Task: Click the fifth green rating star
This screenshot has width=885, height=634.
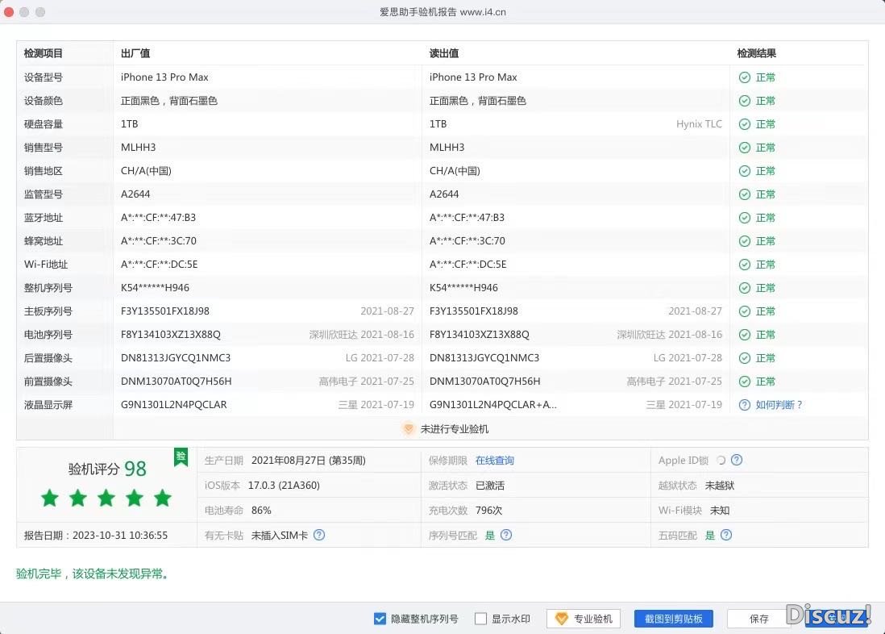Action: coord(163,498)
